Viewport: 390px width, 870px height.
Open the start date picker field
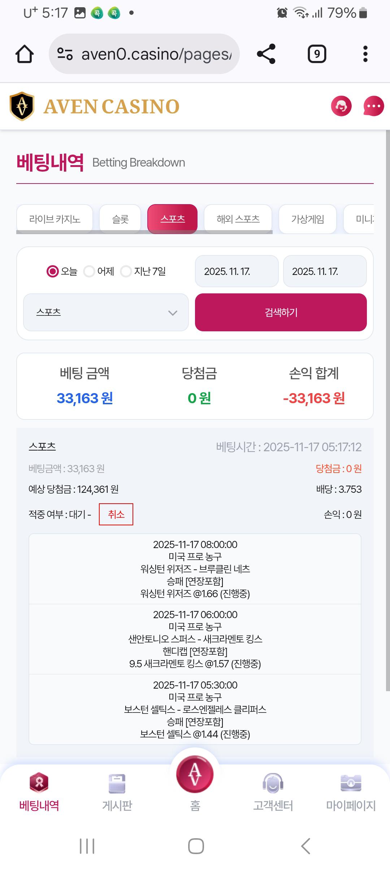[237, 271]
